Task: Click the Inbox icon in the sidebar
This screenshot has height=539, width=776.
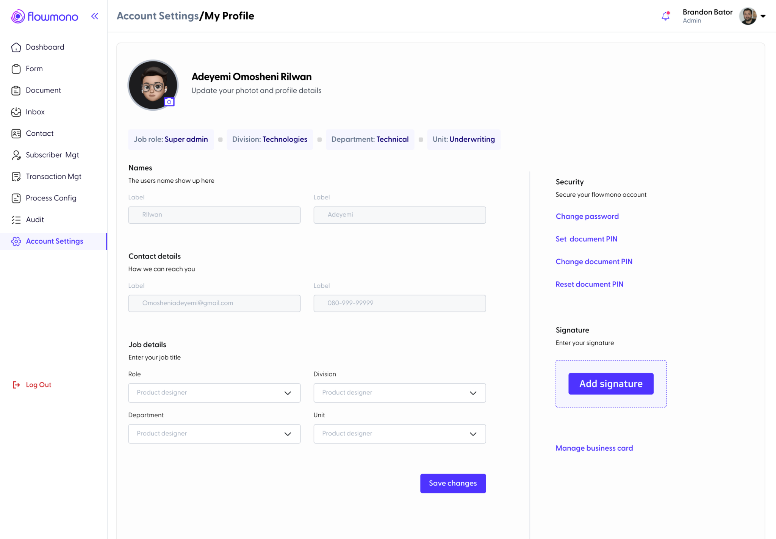Action: [x=16, y=112]
